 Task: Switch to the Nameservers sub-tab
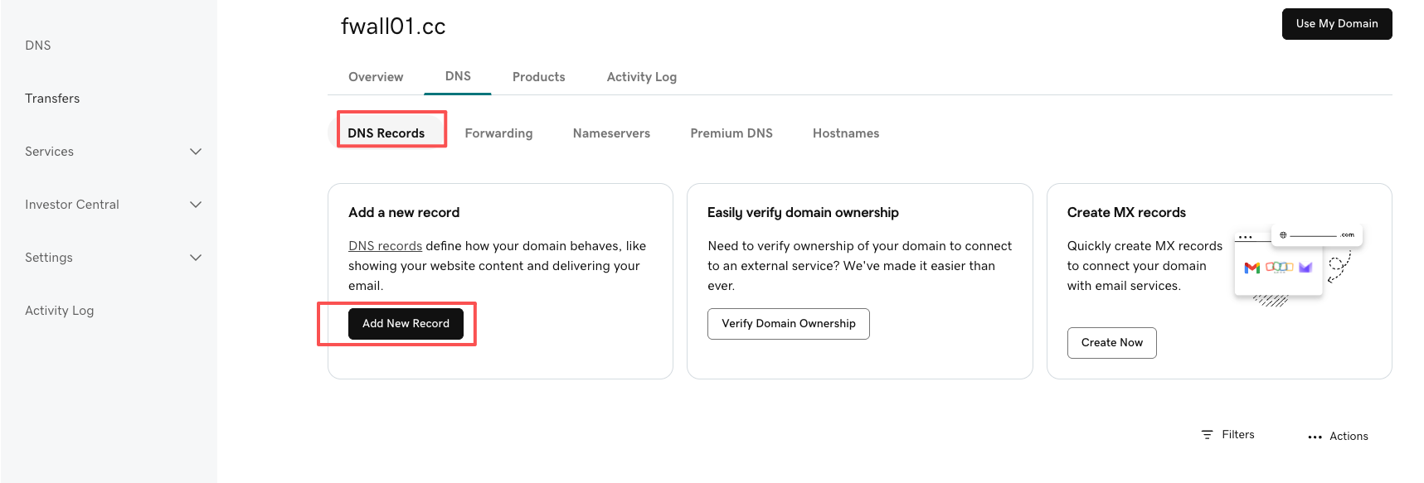pyautogui.click(x=611, y=133)
